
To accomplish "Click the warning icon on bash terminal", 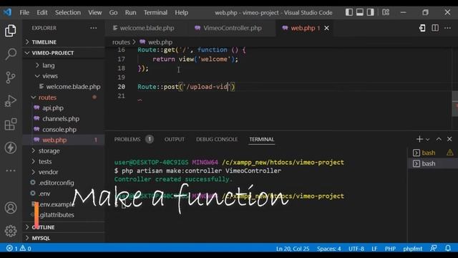I will [x=450, y=153].
